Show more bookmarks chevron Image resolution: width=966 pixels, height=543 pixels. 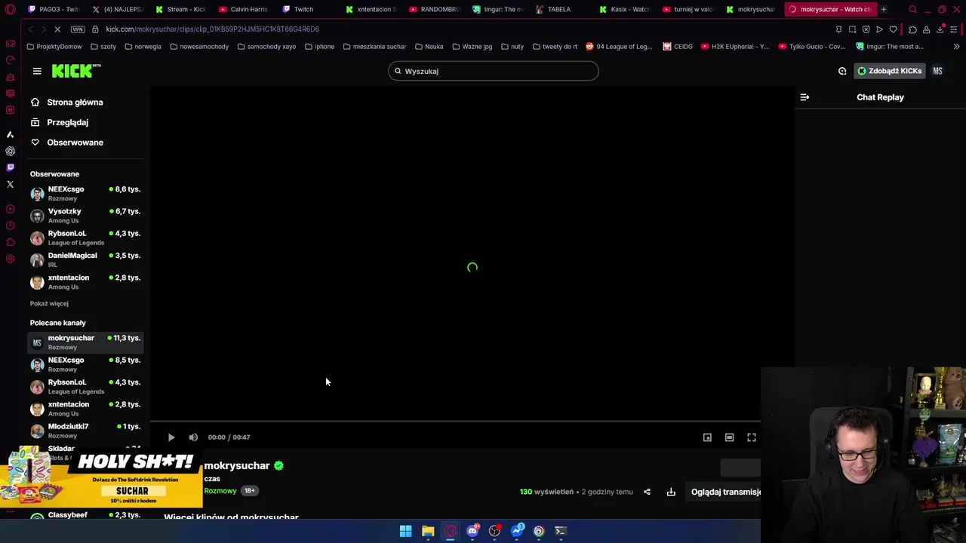pyautogui.click(x=956, y=46)
